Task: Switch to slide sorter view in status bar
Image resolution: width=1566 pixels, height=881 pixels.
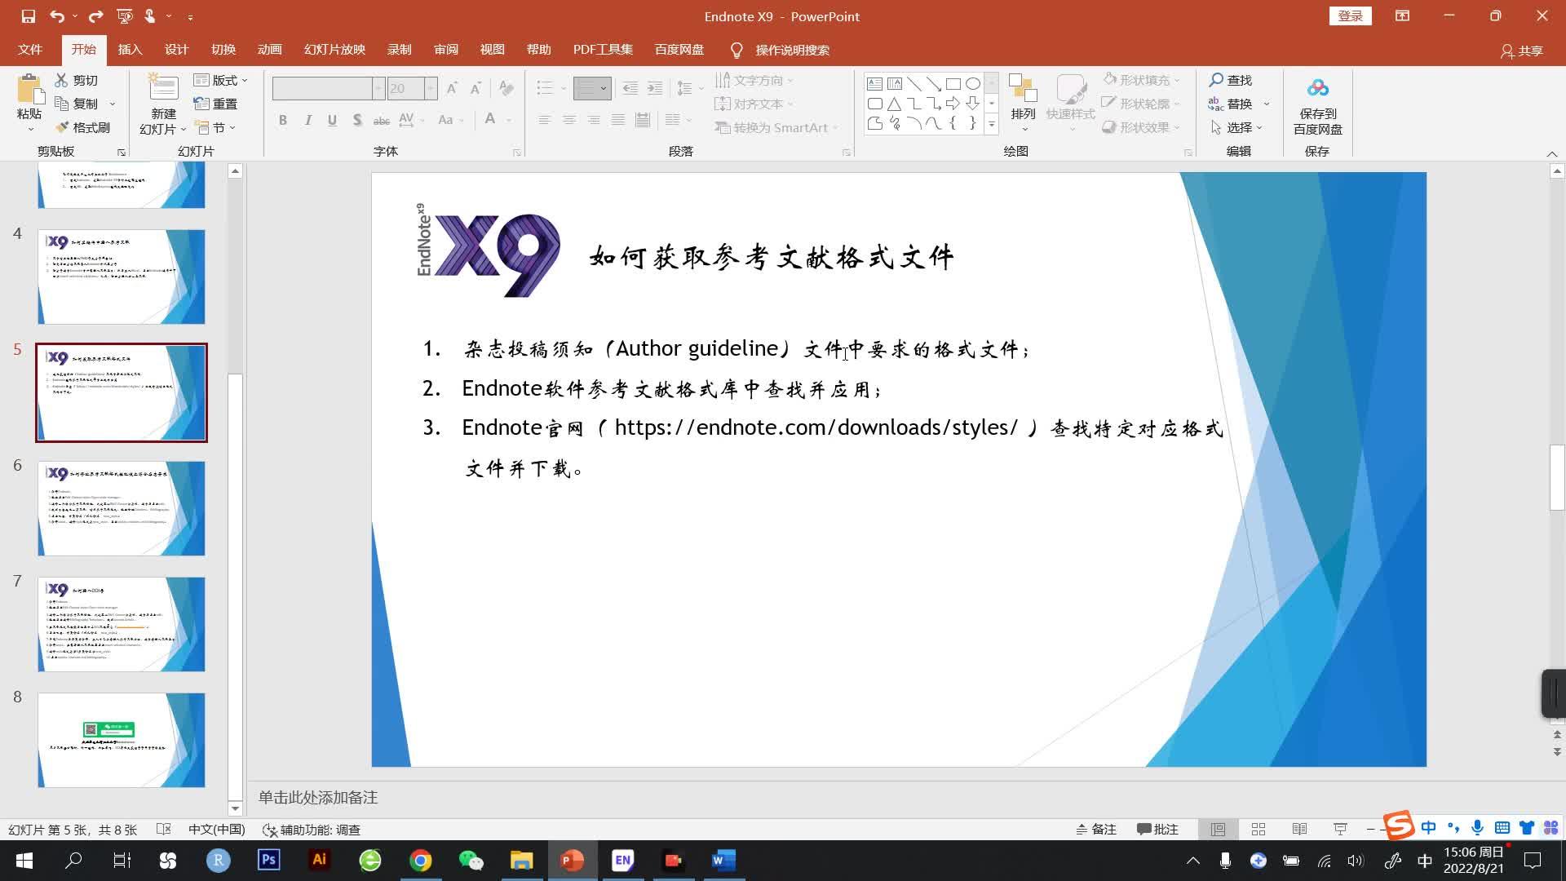Action: pyautogui.click(x=1259, y=830)
